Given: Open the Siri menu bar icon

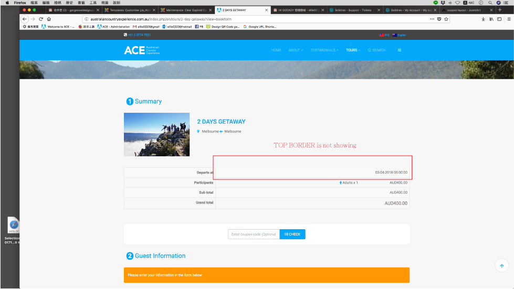Looking at the screenshot, I should point(498,3).
